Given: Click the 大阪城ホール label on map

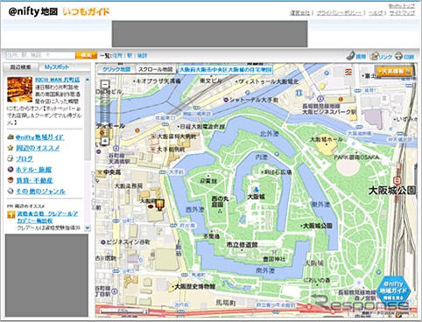Looking at the screenshot, I should pos(326,140).
